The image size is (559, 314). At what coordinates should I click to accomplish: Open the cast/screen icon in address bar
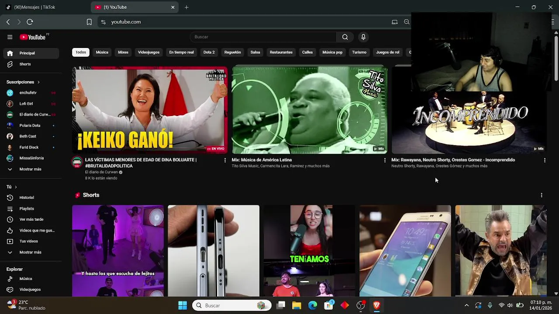[x=395, y=22]
